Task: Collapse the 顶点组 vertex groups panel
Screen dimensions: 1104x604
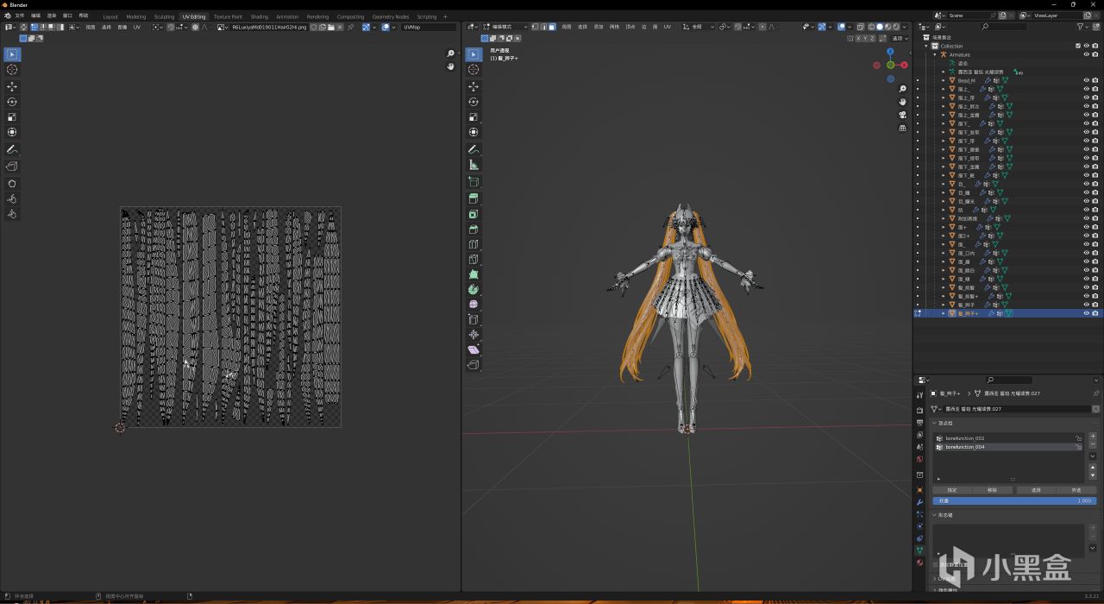Action: coord(935,423)
